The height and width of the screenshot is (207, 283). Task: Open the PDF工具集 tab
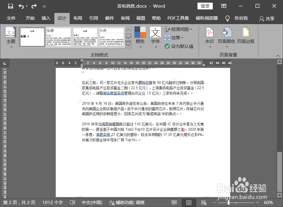(x=178, y=18)
